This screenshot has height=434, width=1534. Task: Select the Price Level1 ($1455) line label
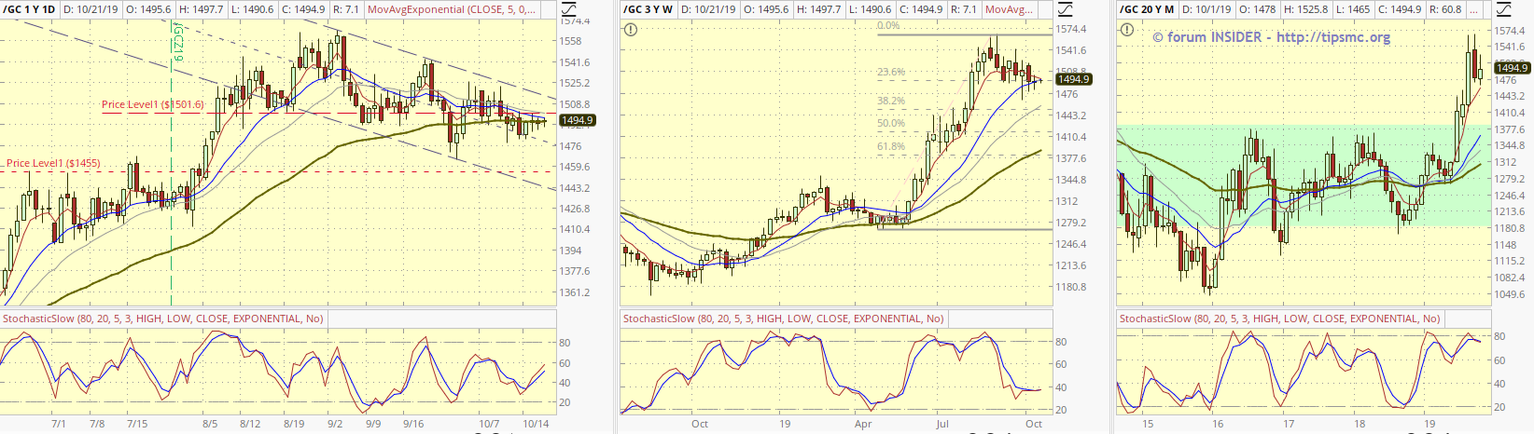[x=53, y=163]
